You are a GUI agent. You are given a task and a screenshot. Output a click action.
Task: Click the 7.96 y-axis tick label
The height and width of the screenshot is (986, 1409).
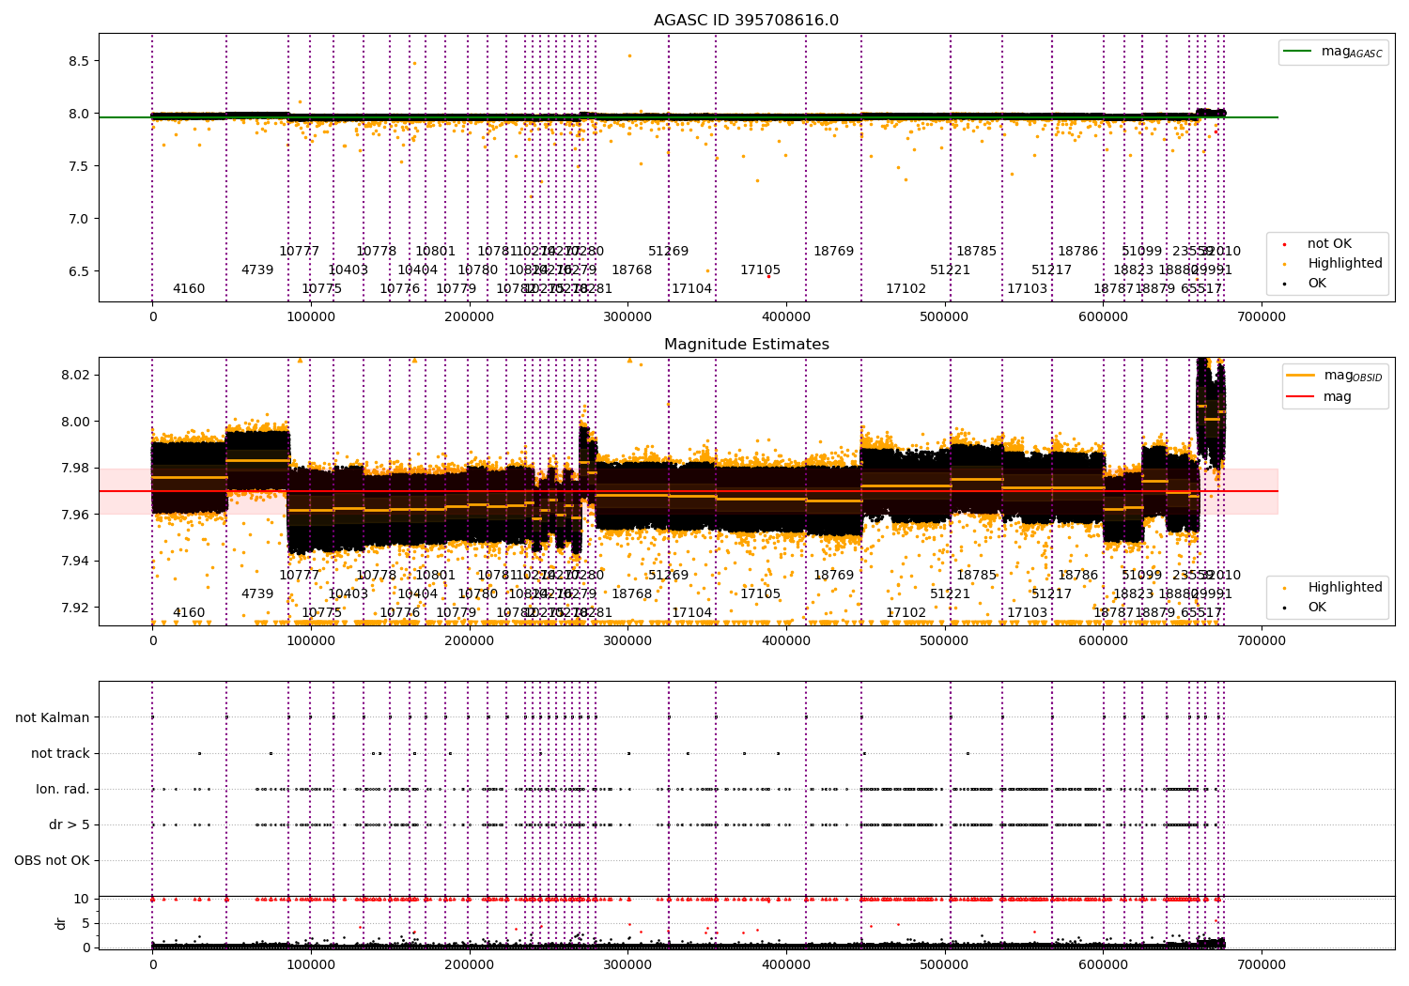tap(75, 515)
